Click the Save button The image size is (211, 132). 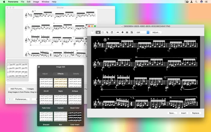pos(172,113)
